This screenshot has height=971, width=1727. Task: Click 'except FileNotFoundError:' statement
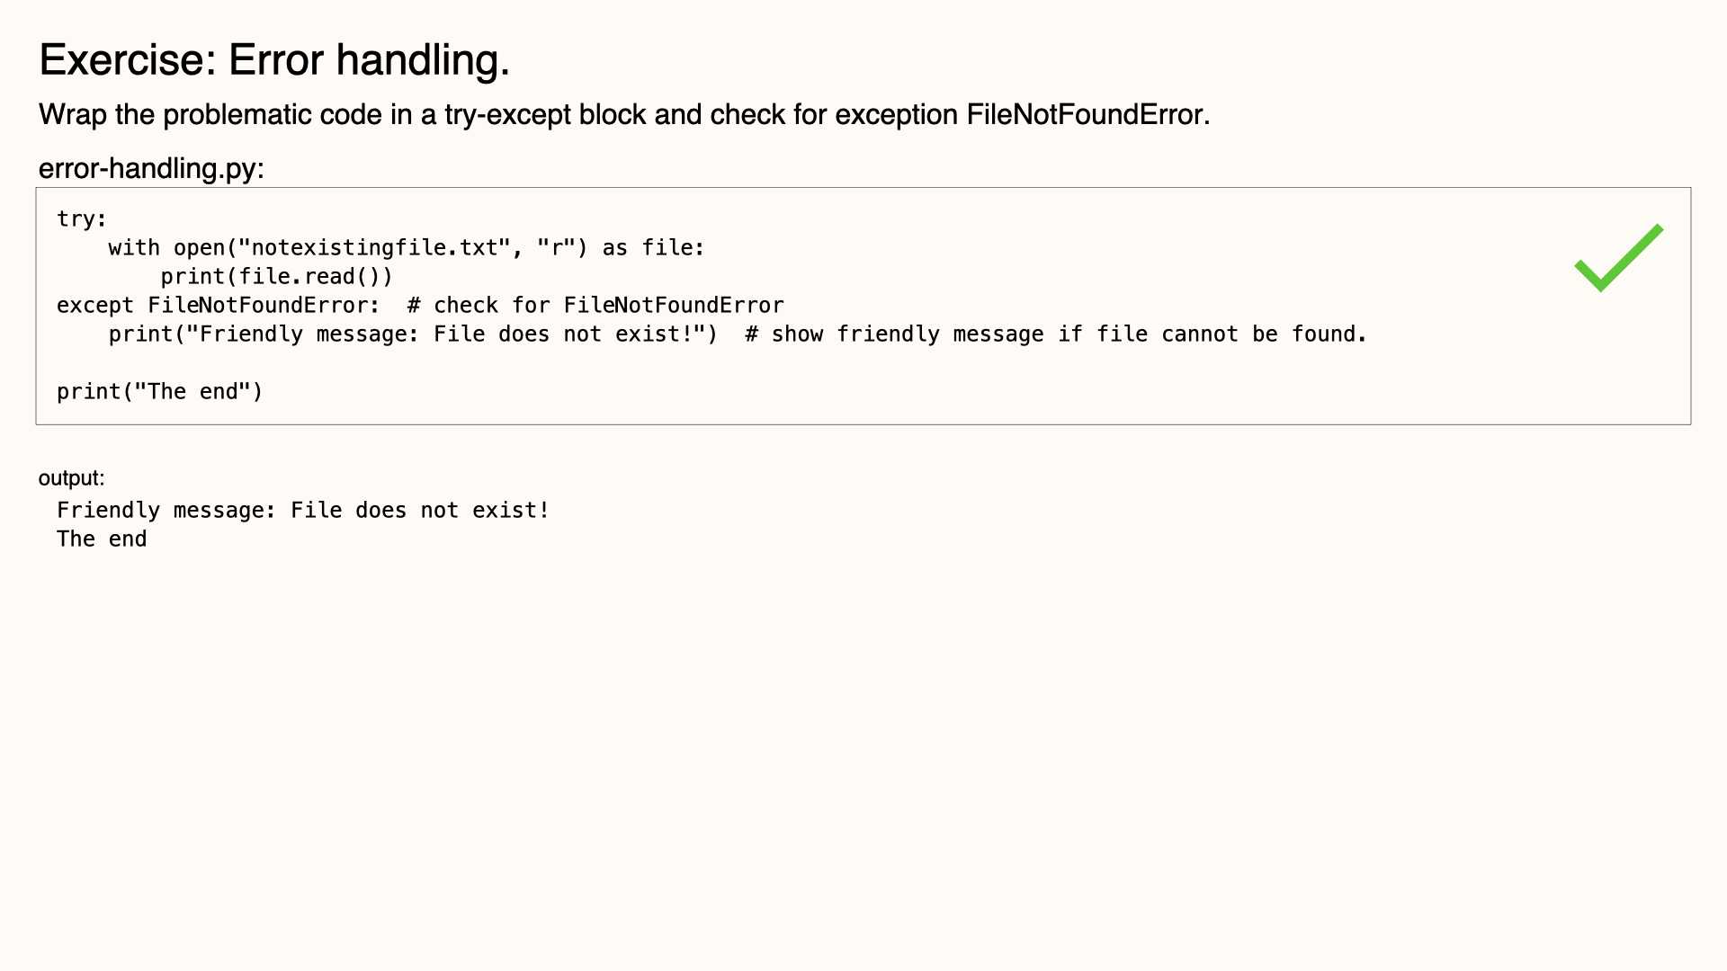pos(219,305)
